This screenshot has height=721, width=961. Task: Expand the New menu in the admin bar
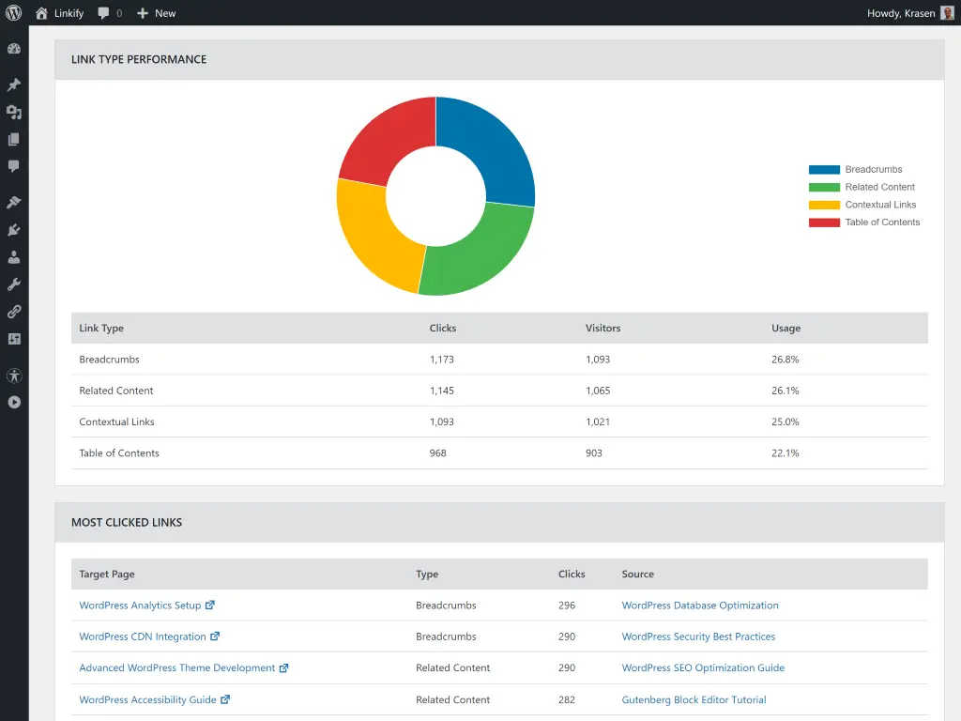tap(156, 13)
